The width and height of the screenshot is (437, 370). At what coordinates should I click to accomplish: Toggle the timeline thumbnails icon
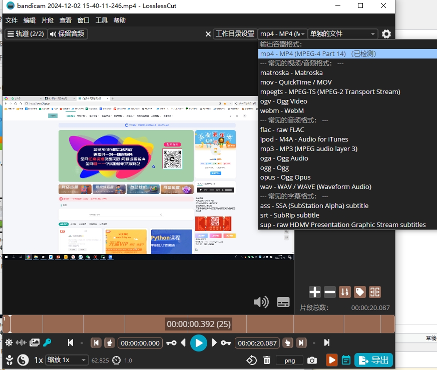[x=35, y=342]
